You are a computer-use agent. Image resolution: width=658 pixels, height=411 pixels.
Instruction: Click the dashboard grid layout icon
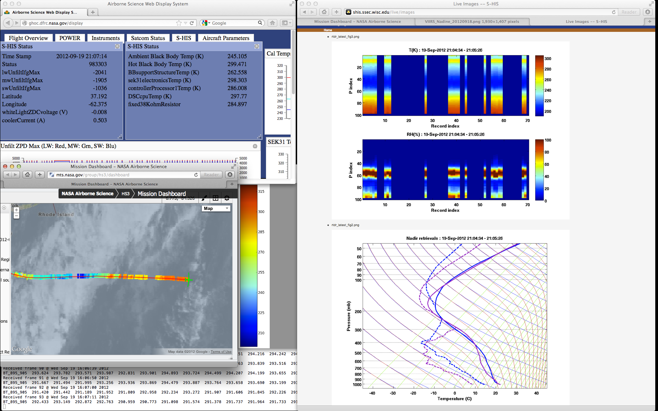click(216, 198)
